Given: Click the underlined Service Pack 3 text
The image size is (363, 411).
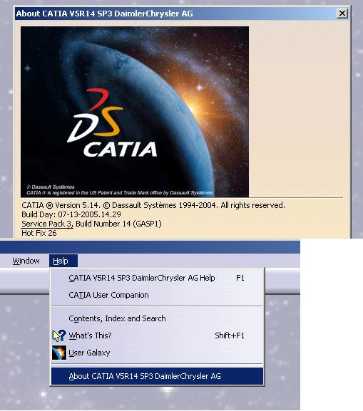Looking at the screenshot, I should click(47, 224).
